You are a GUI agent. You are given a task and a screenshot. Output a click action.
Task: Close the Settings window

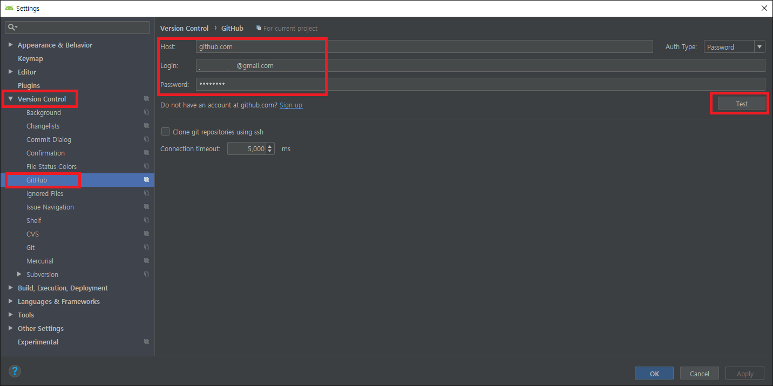pos(764,8)
